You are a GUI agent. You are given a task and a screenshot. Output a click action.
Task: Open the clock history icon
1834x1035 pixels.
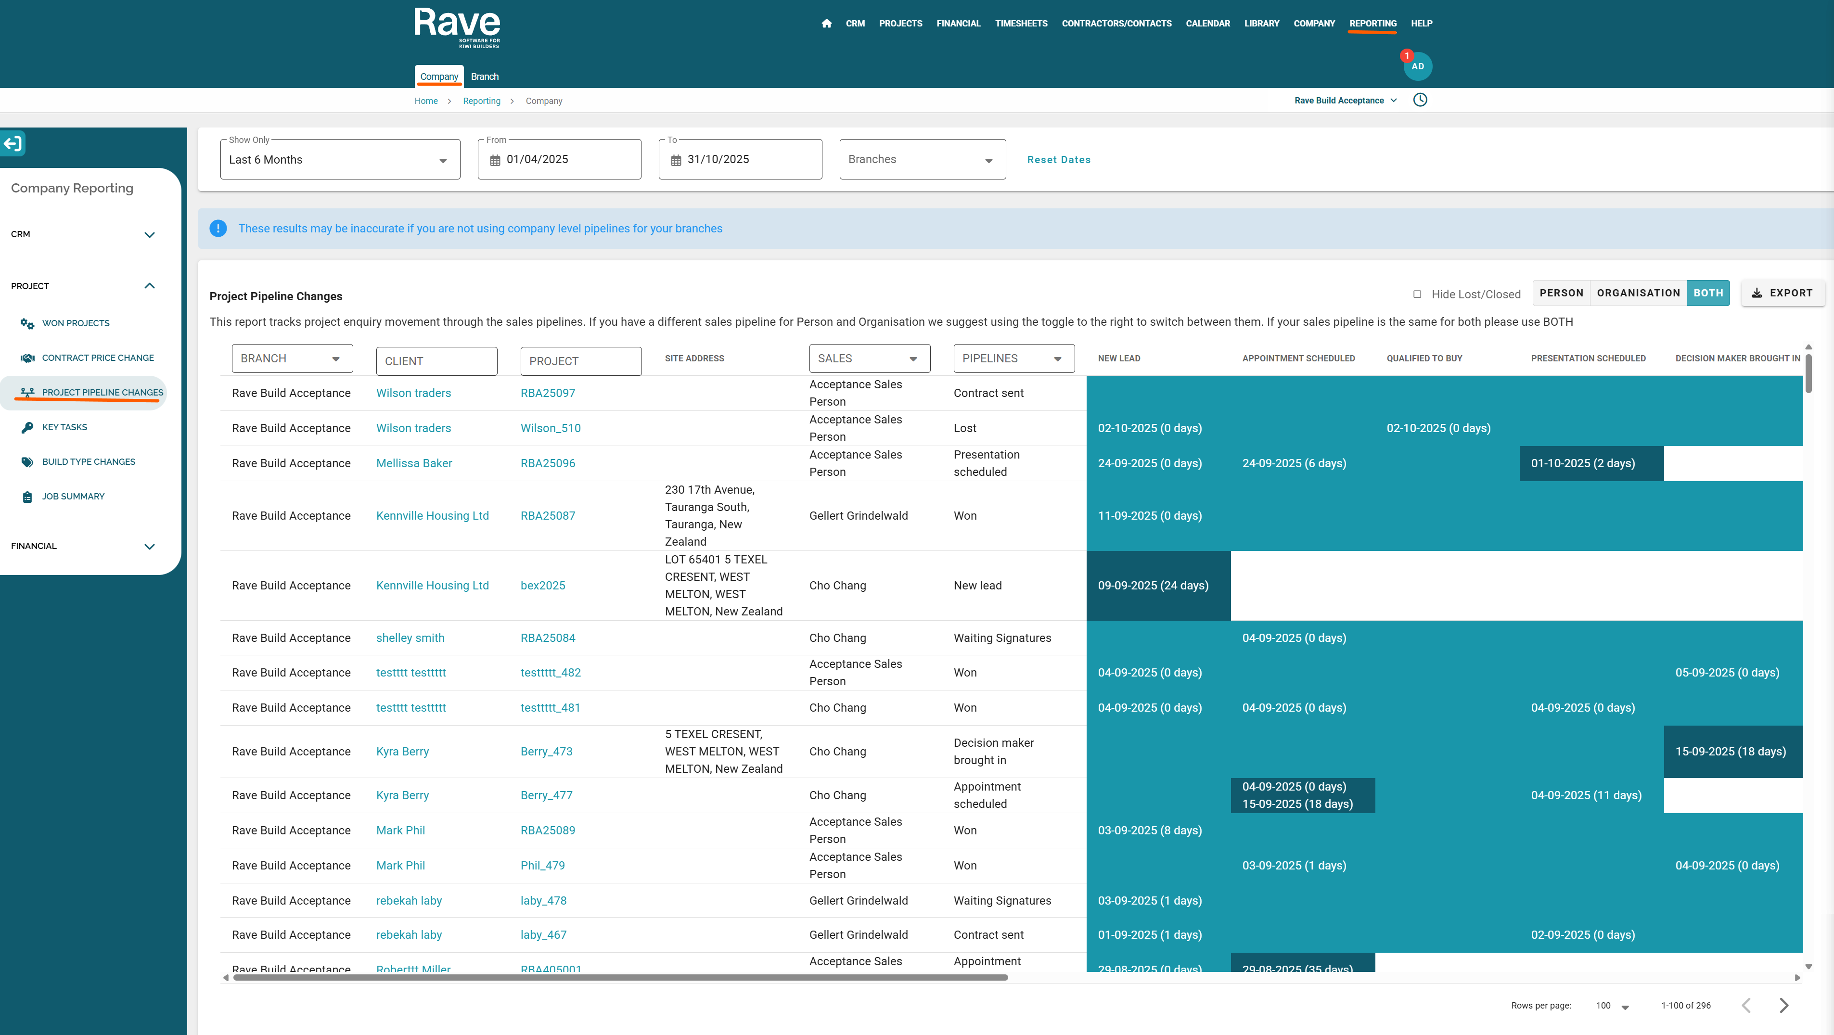[1420, 101]
